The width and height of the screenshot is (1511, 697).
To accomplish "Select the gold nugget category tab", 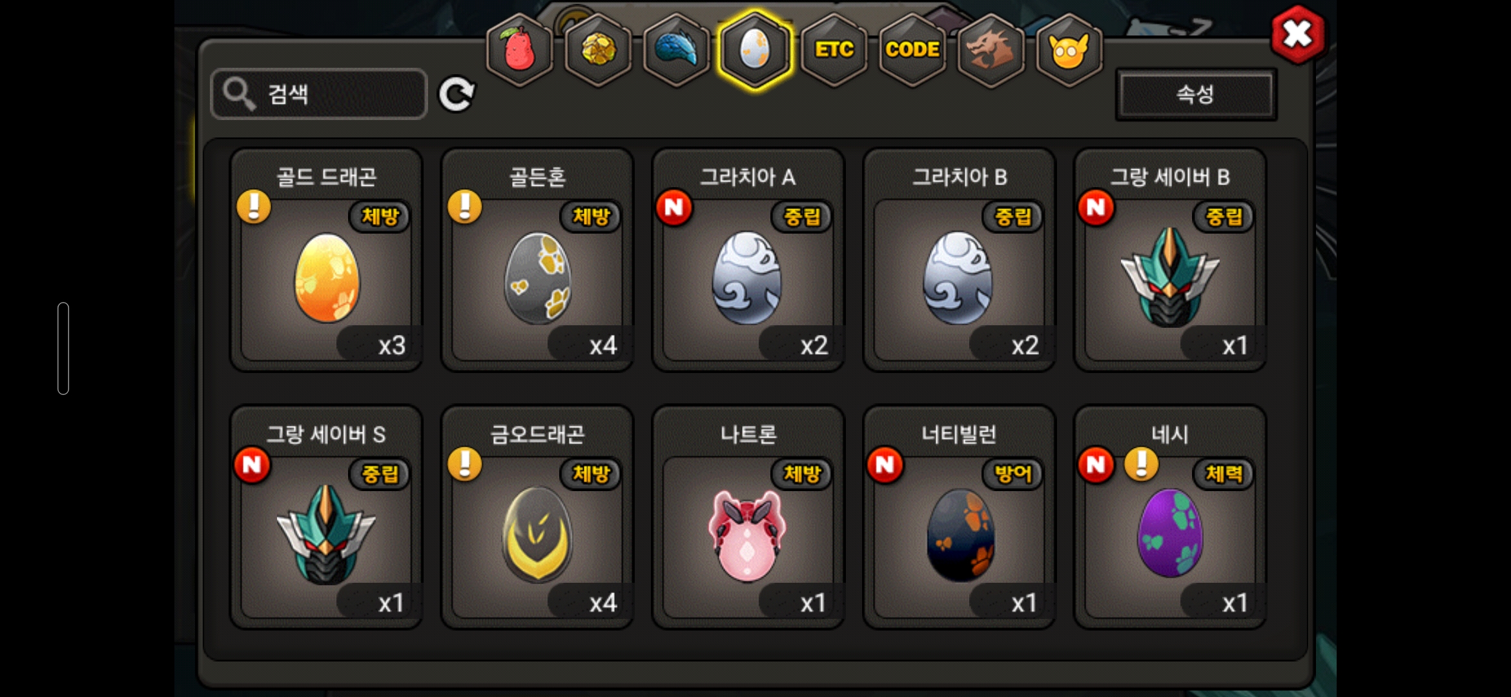I will [598, 50].
